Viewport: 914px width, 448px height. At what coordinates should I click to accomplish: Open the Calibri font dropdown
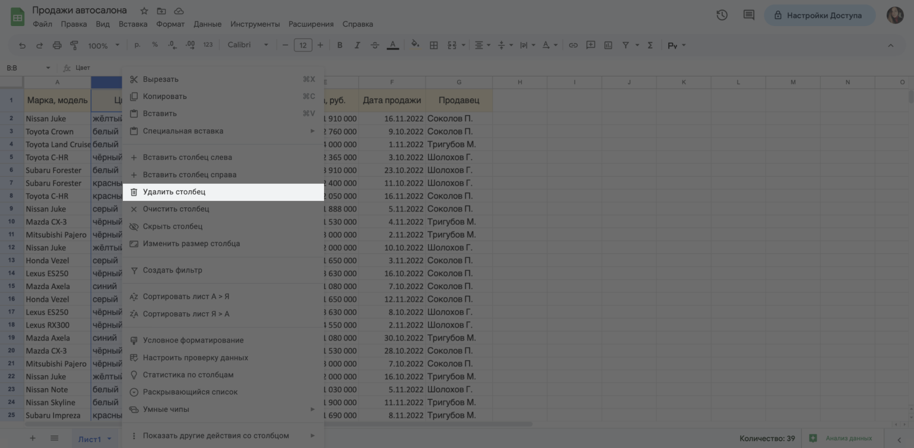tap(247, 46)
